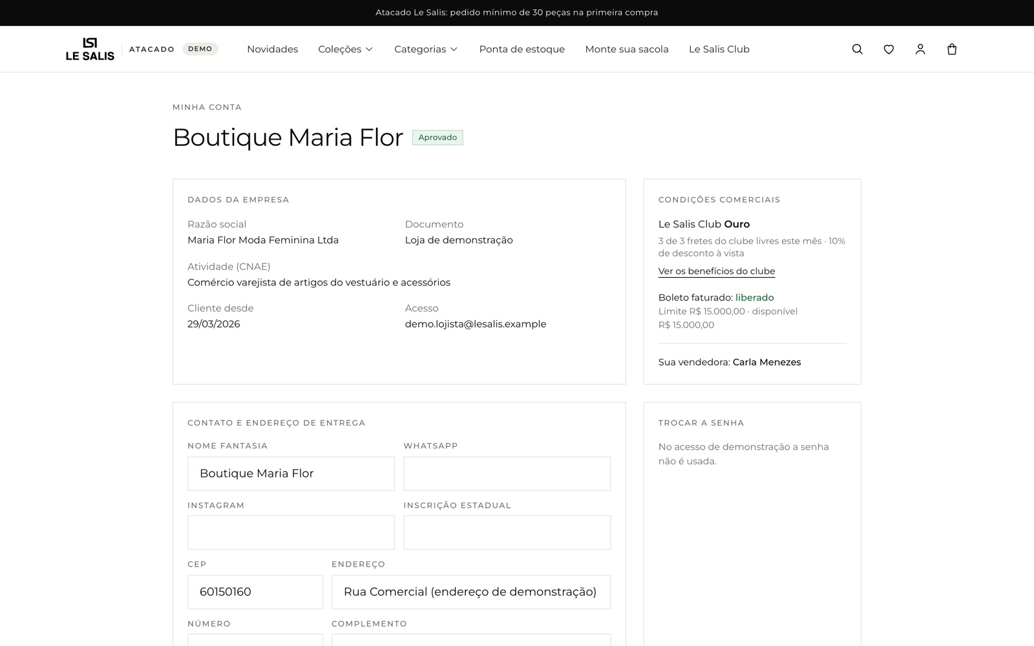Open the shopping bag icon
The width and height of the screenshot is (1034, 646).
pyautogui.click(x=952, y=49)
